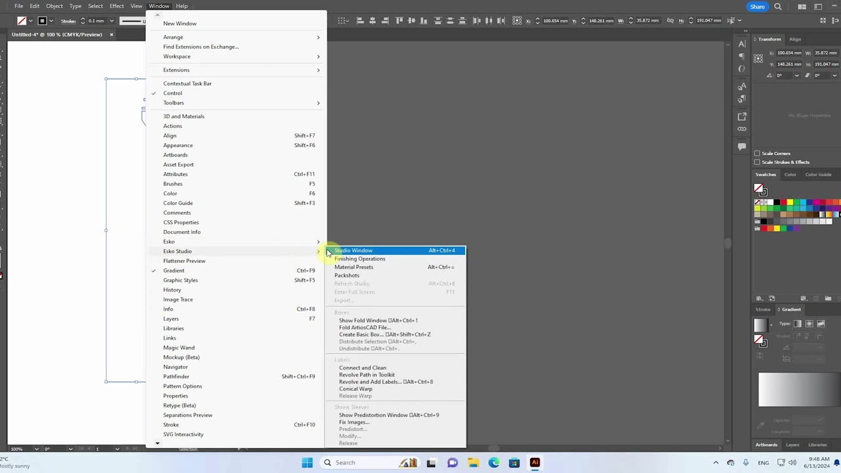Pick the yellow swatch in Swatches top row

tap(790, 202)
